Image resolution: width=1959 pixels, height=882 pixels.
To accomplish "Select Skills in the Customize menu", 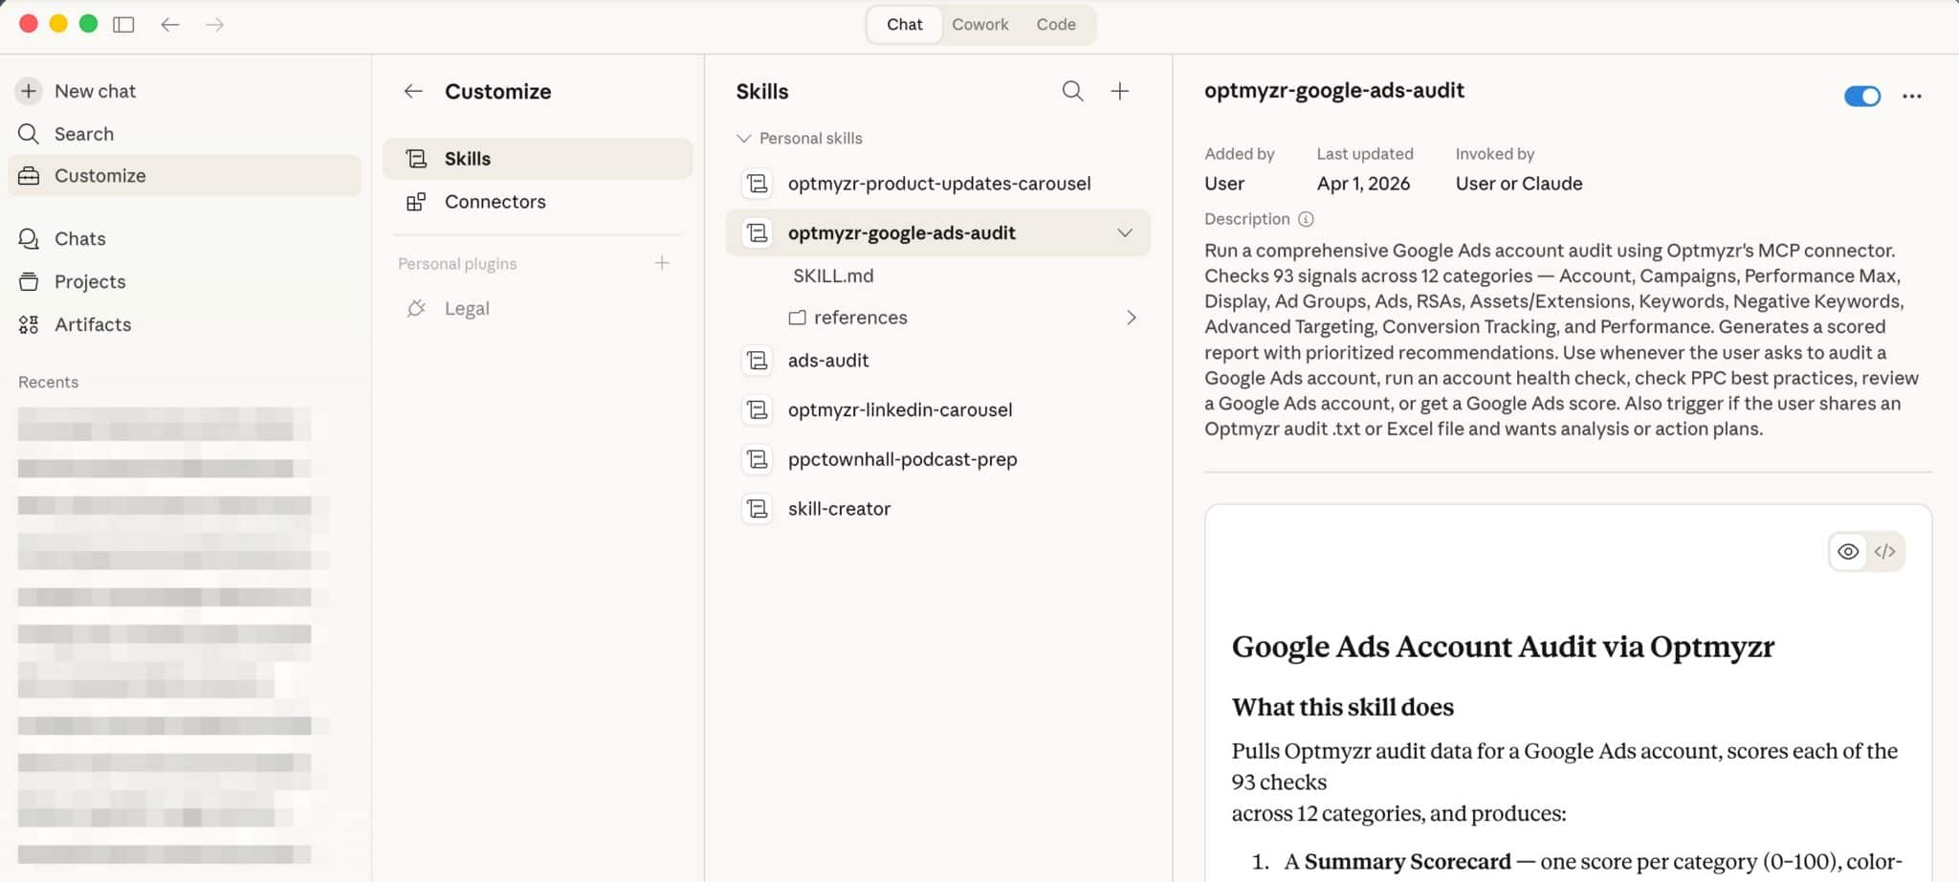I will tap(538, 159).
